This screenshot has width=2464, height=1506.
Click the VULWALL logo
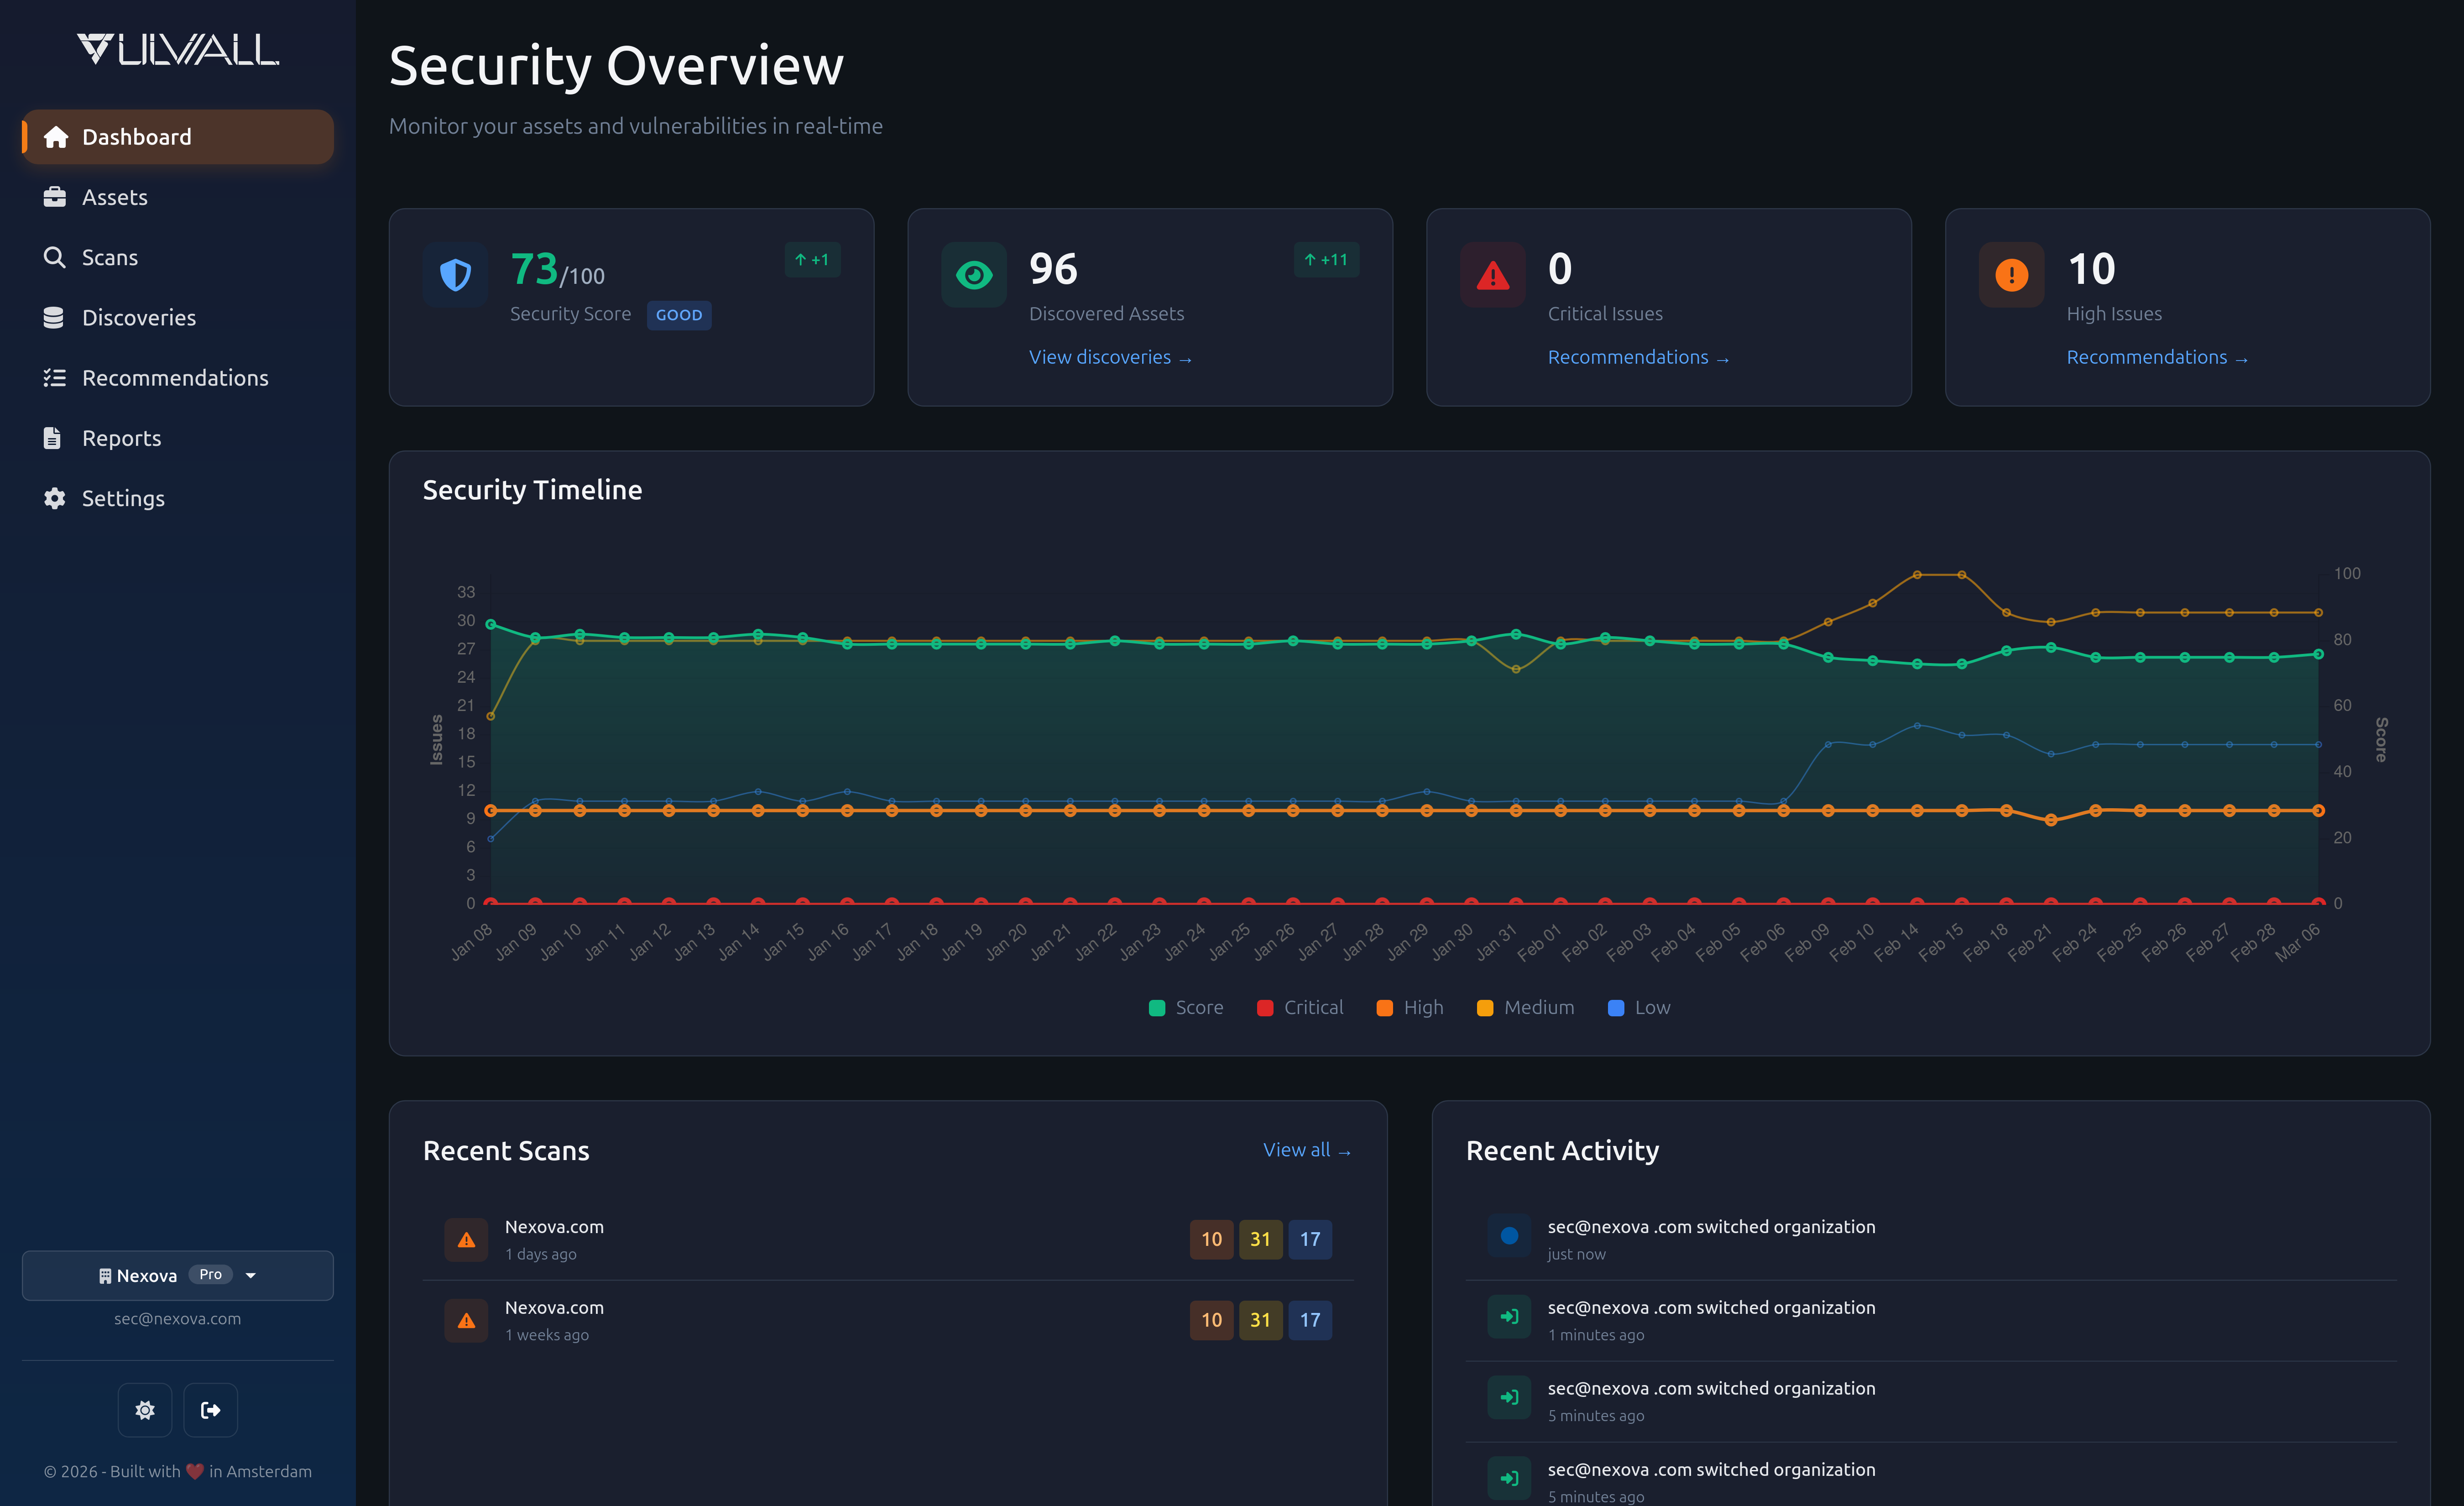pos(177,47)
